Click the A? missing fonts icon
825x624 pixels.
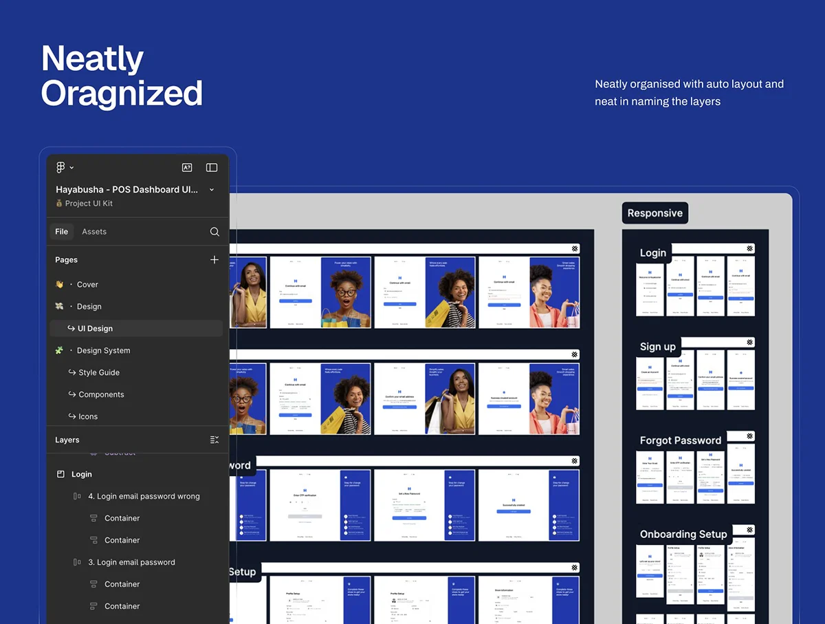pos(186,167)
